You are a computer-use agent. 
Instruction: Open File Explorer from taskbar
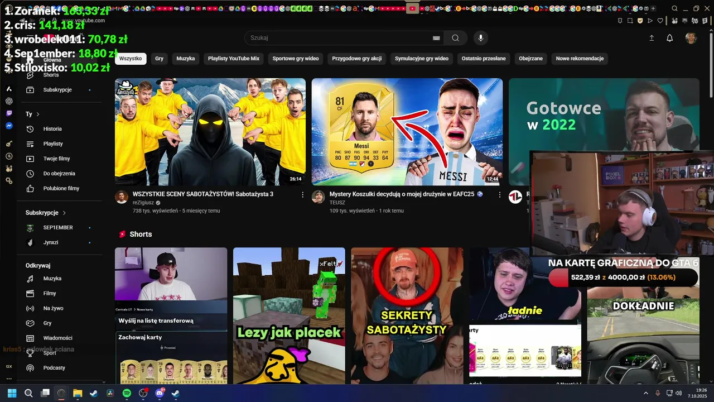78,393
